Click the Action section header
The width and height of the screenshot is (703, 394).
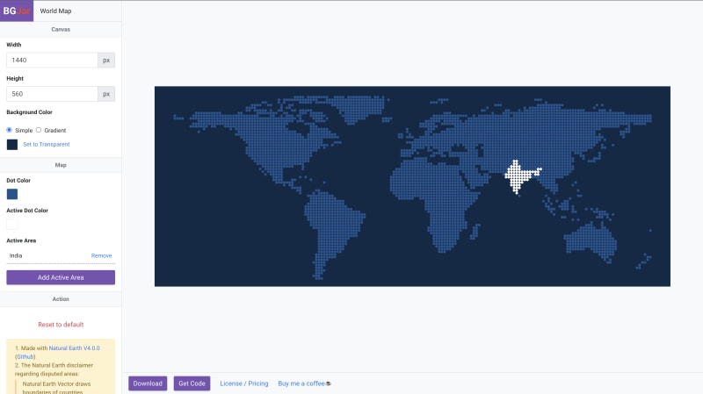[x=61, y=299]
